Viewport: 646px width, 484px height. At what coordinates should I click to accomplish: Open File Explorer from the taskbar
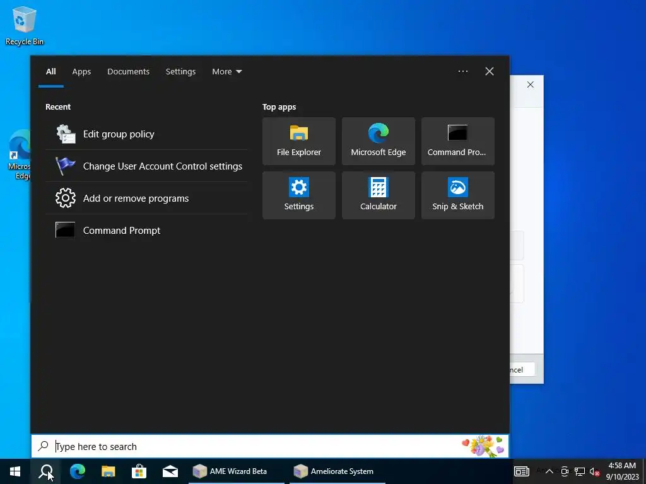(x=109, y=471)
